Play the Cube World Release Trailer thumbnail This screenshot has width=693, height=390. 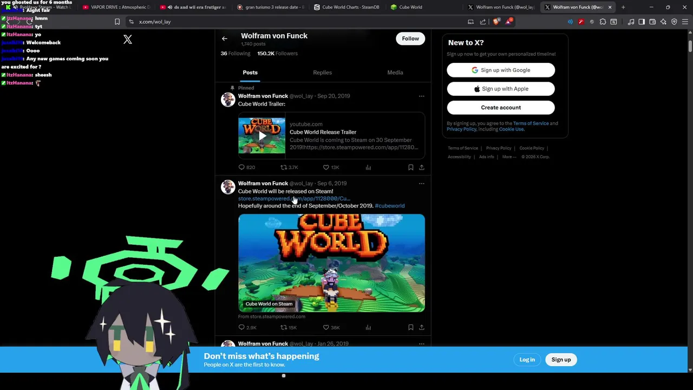(261, 135)
